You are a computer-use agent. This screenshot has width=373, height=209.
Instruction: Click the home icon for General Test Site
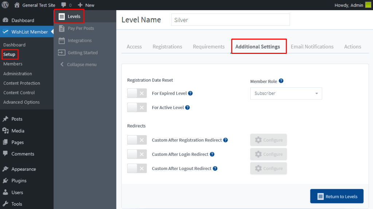[x=17, y=5]
